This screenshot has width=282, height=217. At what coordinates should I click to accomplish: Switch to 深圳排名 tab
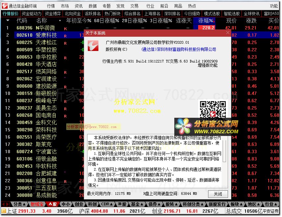click(x=172, y=14)
